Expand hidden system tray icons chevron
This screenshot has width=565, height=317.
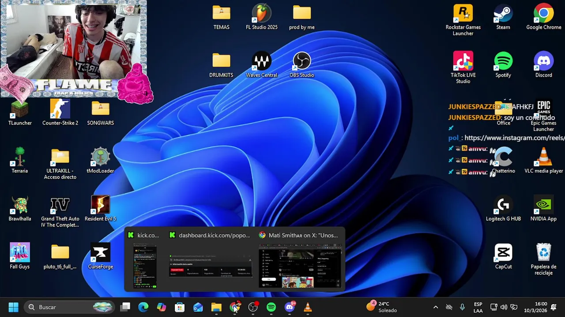point(436,307)
